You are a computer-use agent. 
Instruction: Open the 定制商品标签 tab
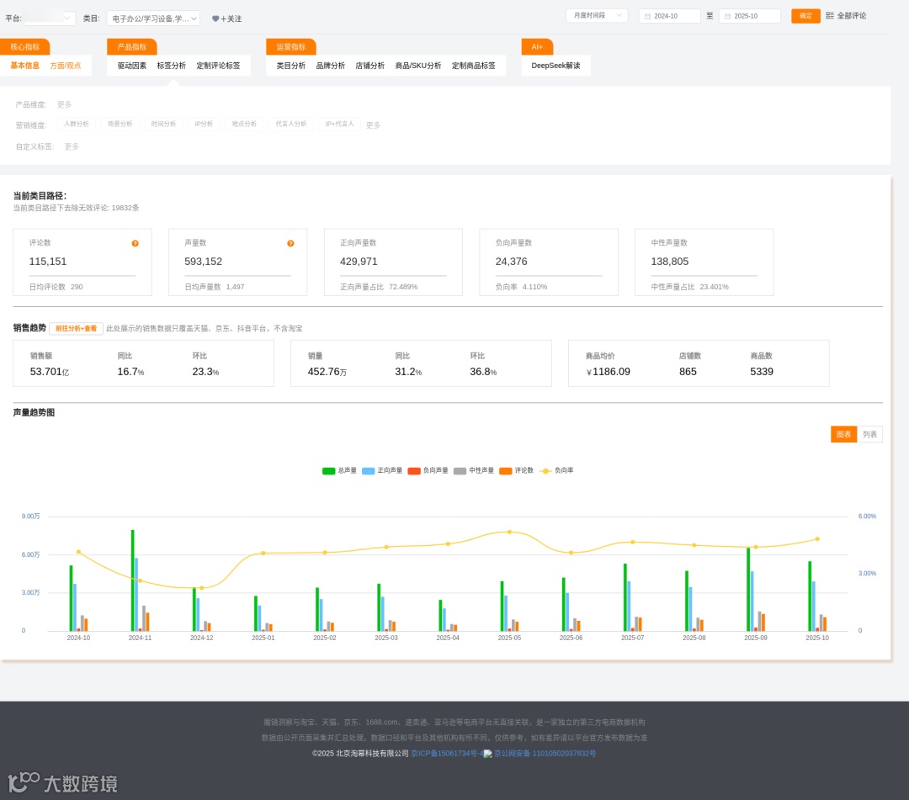pos(474,66)
